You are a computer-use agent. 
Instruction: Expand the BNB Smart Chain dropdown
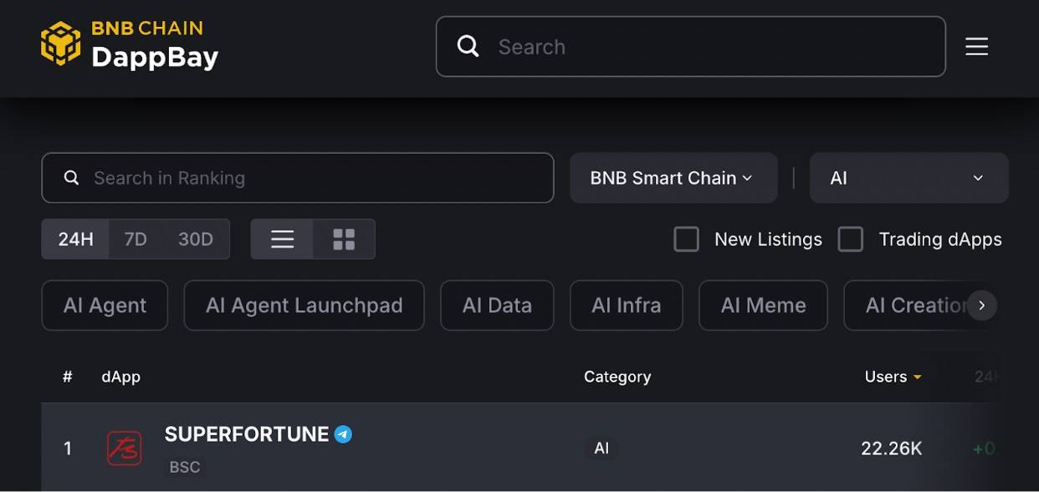673,177
